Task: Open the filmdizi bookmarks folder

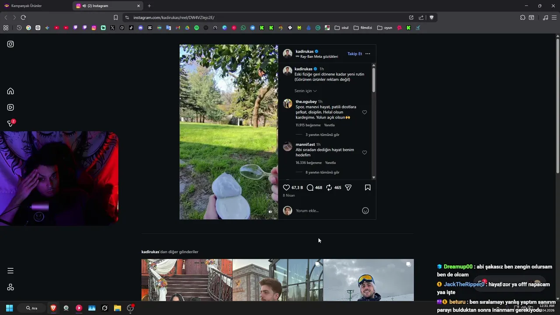Action: click(x=363, y=28)
